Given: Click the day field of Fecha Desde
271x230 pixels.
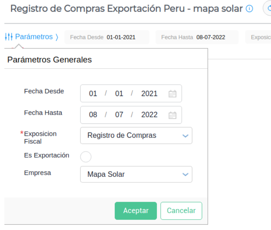Looking at the screenshot, I should (93, 94).
